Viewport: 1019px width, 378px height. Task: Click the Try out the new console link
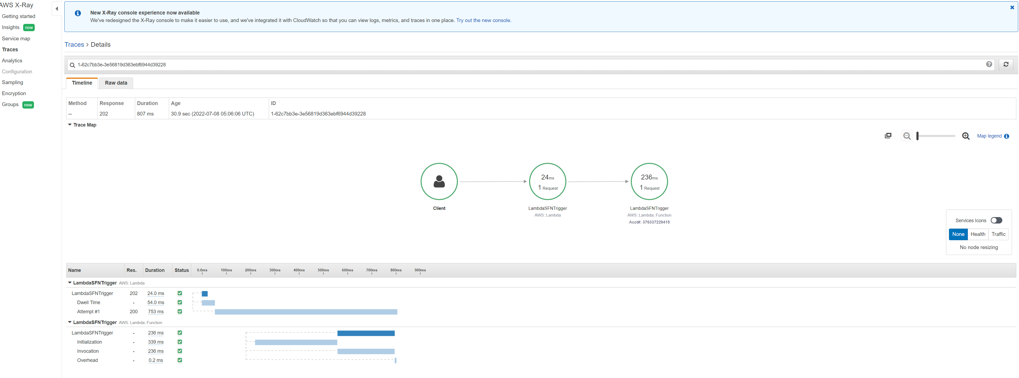[x=483, y=20]
